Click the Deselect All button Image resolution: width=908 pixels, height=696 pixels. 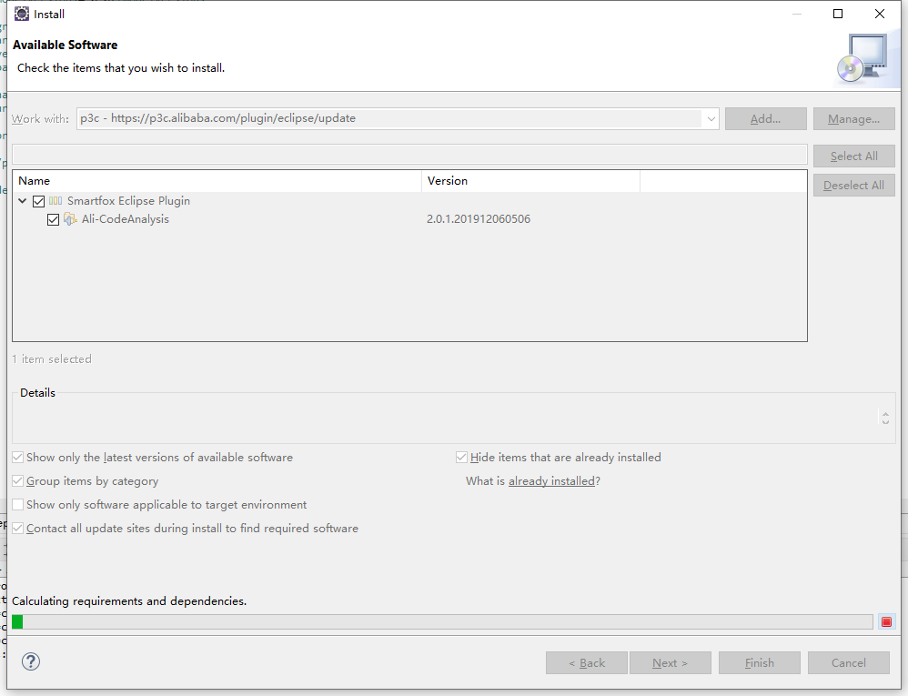pyautogui.click(x=853, y=186)
